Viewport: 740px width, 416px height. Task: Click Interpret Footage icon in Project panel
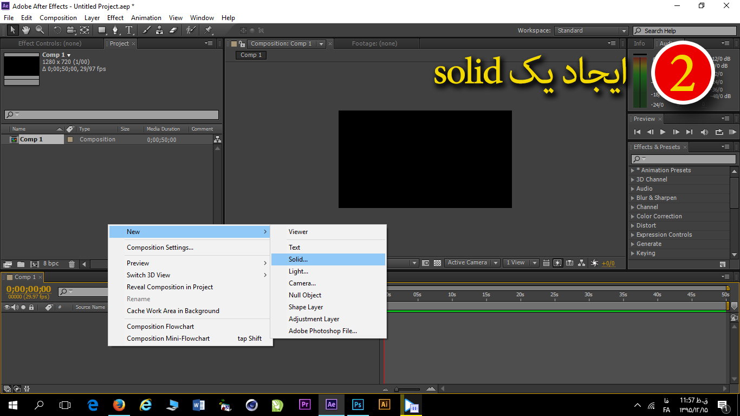pyautogui.click(x=8, y=264)
